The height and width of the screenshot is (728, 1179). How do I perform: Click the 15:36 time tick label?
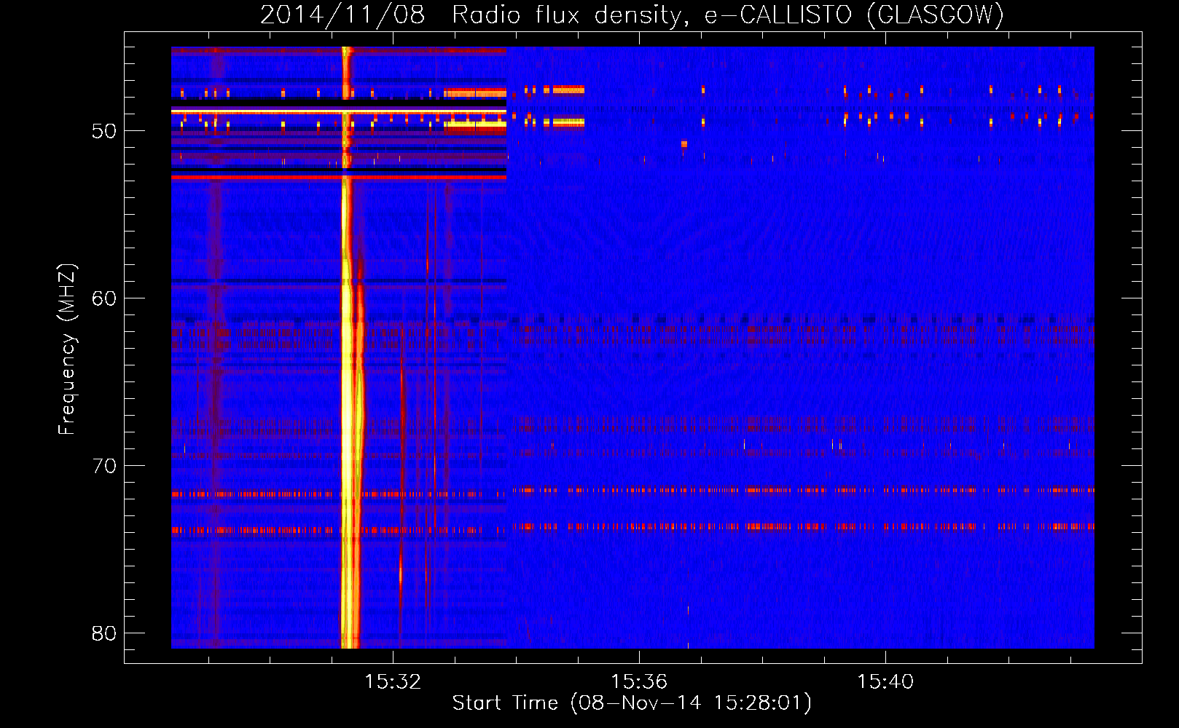point(639,681)
